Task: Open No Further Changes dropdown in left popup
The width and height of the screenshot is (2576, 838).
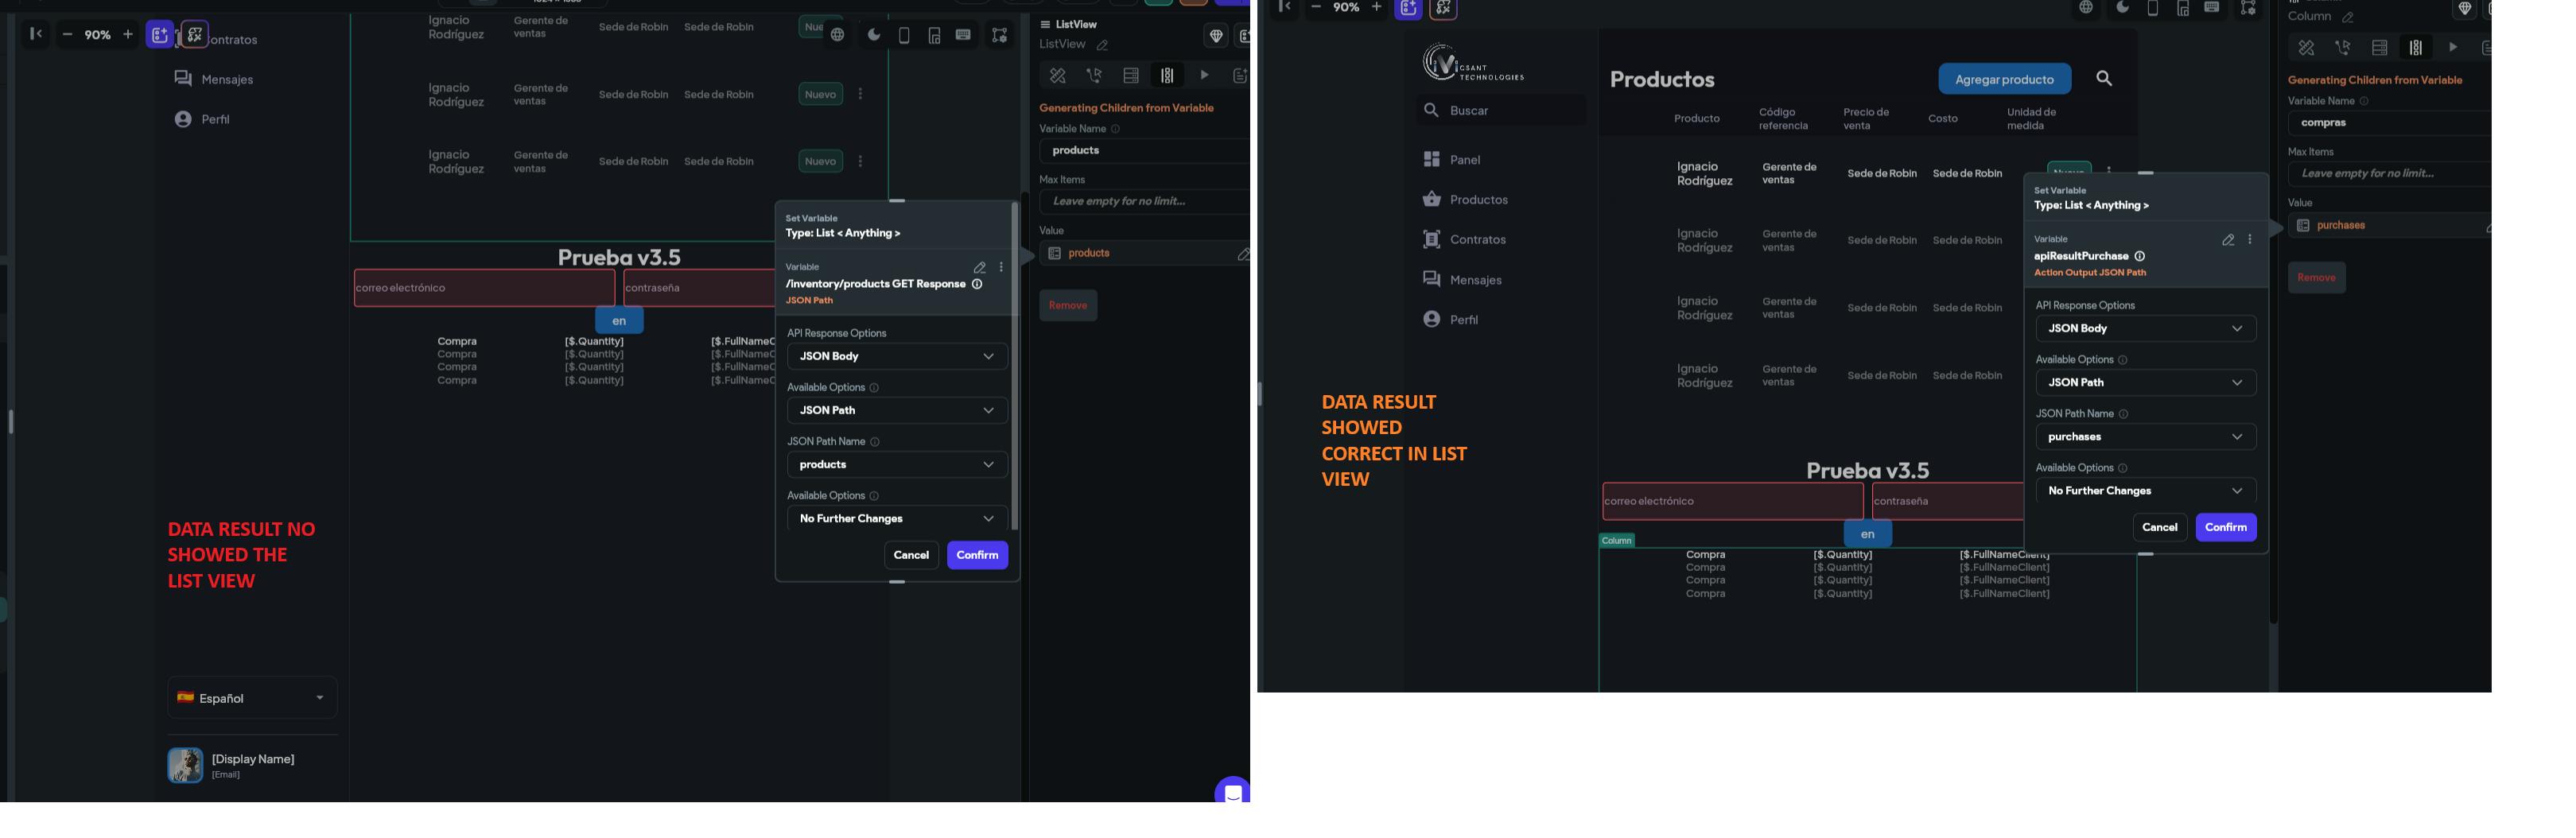Action: 897,518
